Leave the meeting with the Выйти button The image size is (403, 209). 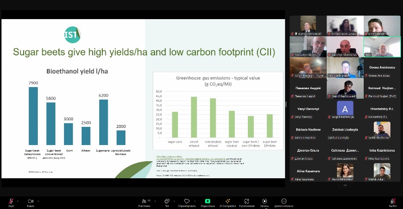pos(392,202)
